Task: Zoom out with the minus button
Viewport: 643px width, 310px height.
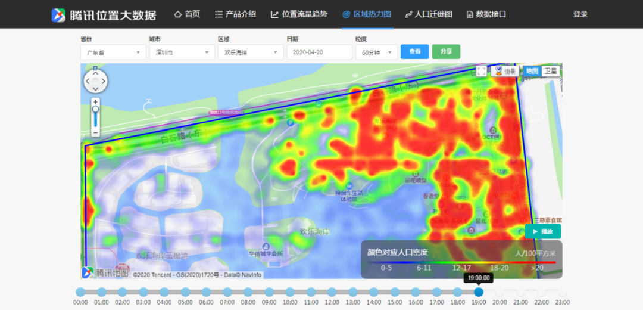Action: [95, 132]
